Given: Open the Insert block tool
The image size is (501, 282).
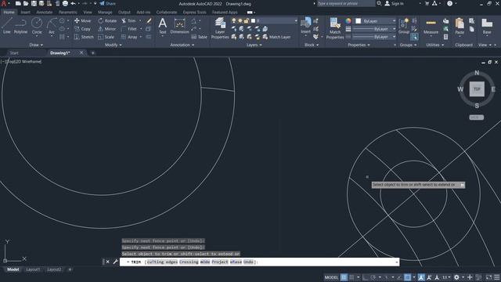Looking at the screenshot, I should pyautogui.click(x=306, y=26).
